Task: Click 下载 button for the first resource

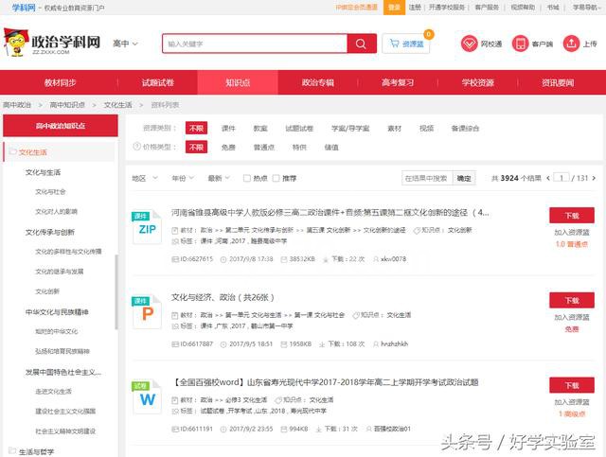Action: click(x=571, y=215)
